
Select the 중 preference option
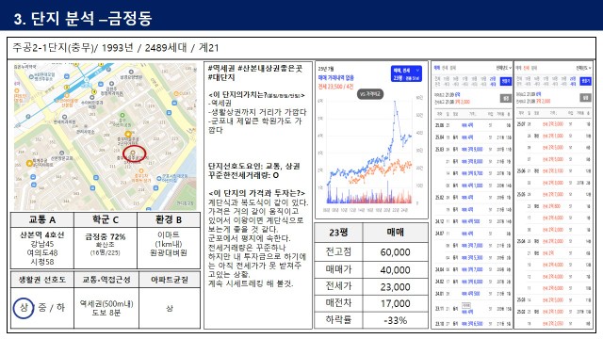coord(42,308)
